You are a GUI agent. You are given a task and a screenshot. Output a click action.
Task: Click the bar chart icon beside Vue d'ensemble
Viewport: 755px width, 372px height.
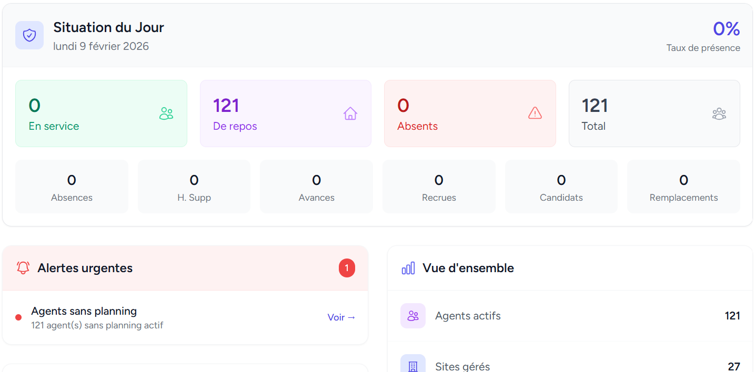pos(408,268)
